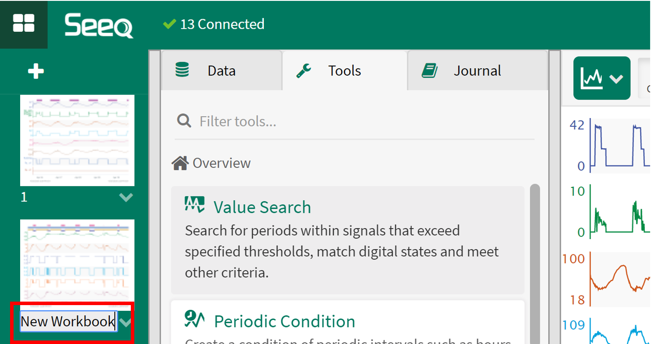The width and height of the screenshot is (651, 344).
Task: Switch to the Journal tab
Action: [477, 71]
